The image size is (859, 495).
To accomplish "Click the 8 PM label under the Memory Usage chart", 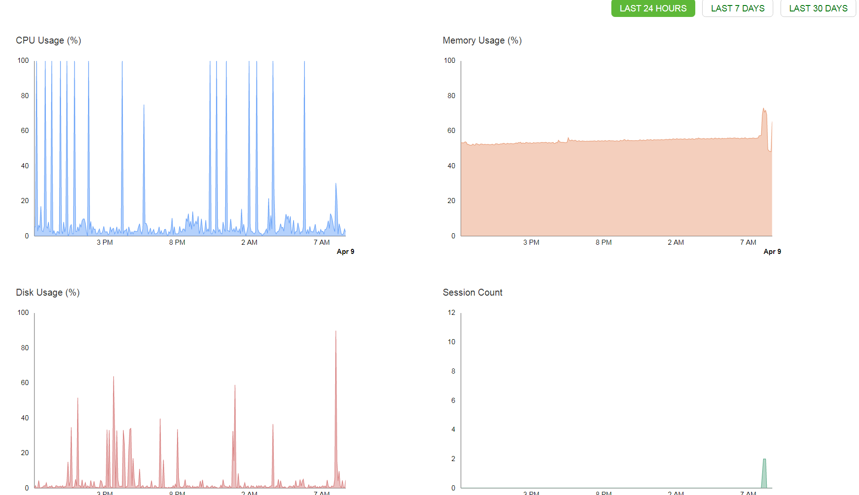I will [x=604, y=242].
